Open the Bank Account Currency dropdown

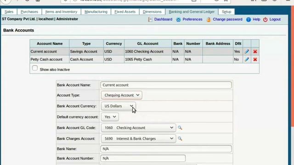(119, 106)
